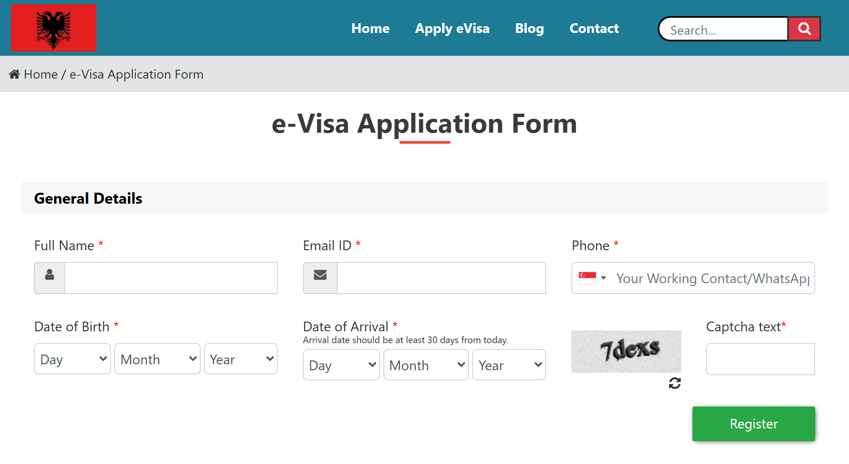Open the Contact page from navigation

594,28
